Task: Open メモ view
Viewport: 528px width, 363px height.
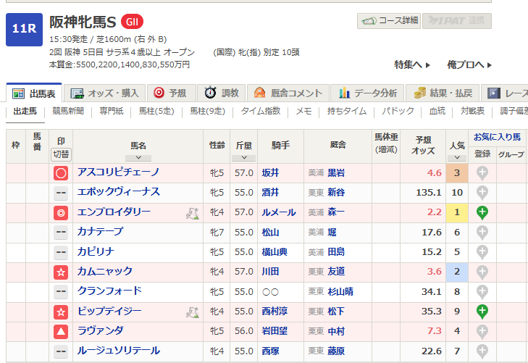Action: coord(303,111)
